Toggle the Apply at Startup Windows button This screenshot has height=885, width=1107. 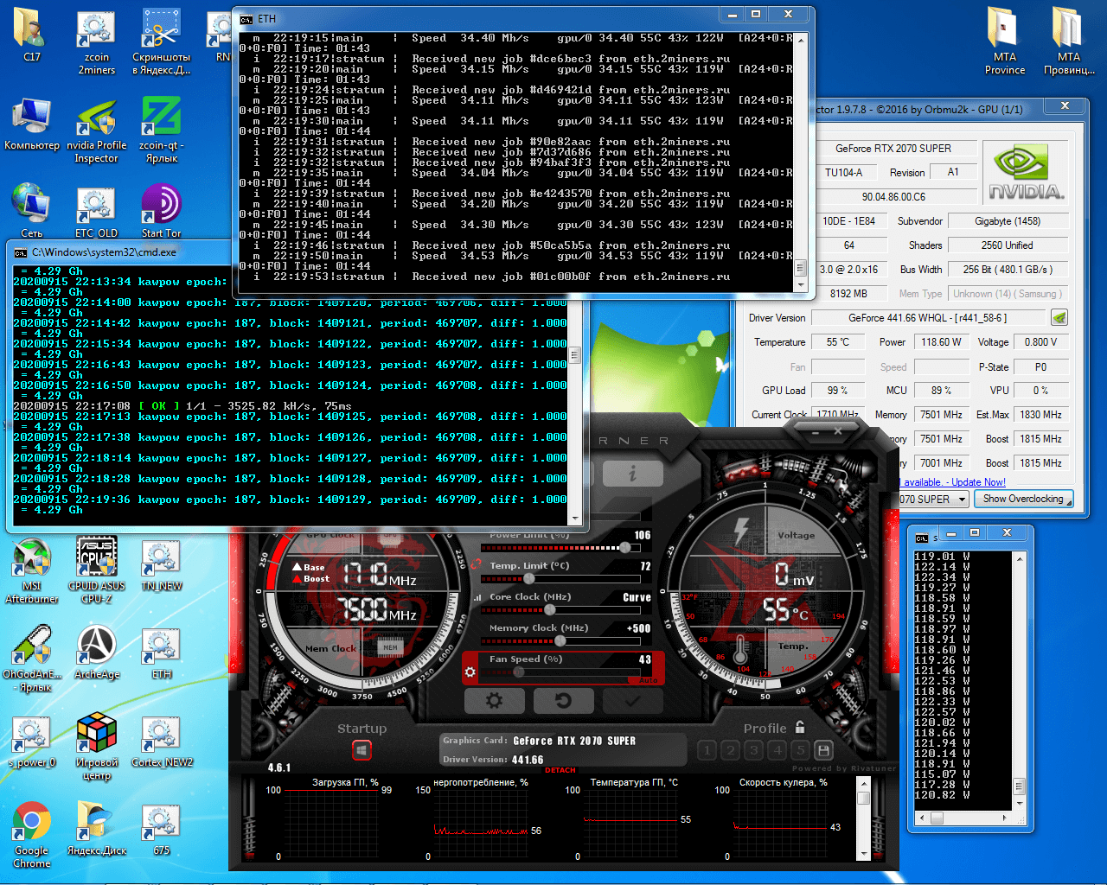coord(362,750)
